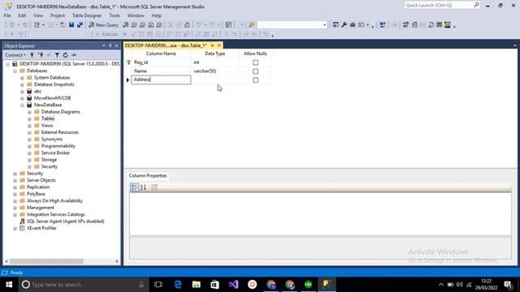Open Manage Indexes and Keys icon
Viewport: 520px width, 292px height.
(414, 25)
